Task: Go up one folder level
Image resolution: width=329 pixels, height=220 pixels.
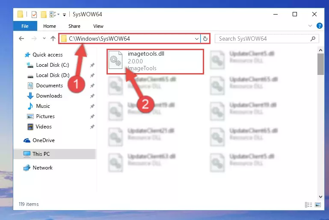Action: click(53, 39)
